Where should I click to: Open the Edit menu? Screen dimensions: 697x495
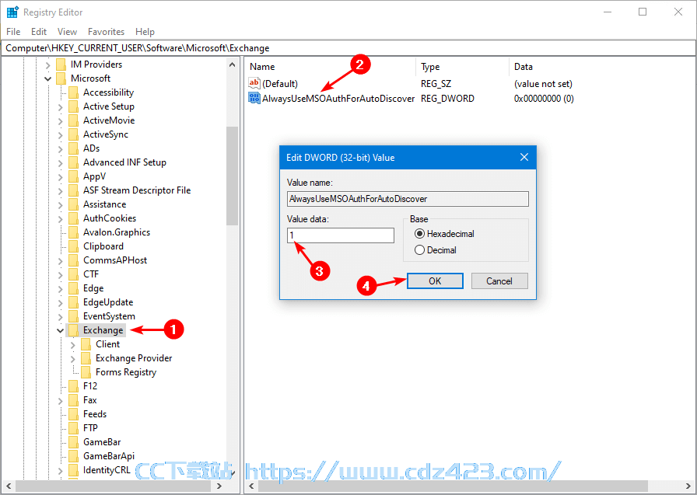tap(39, 32)
